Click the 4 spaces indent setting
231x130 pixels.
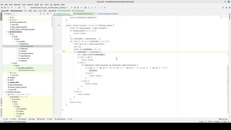[217, 122]
